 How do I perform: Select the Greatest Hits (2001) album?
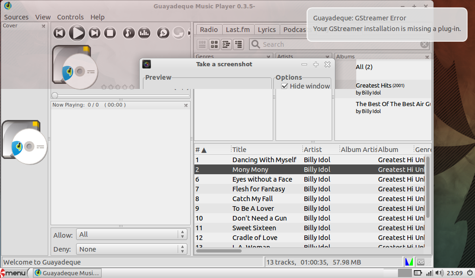pyautogui.click(x=383, y=89)
